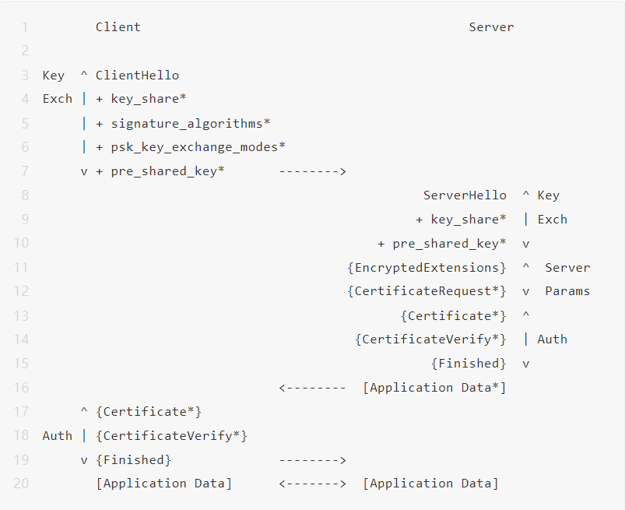Click the "Exch" label on line 4
Screen dimensions: 625x510
[x=57, y=99]
